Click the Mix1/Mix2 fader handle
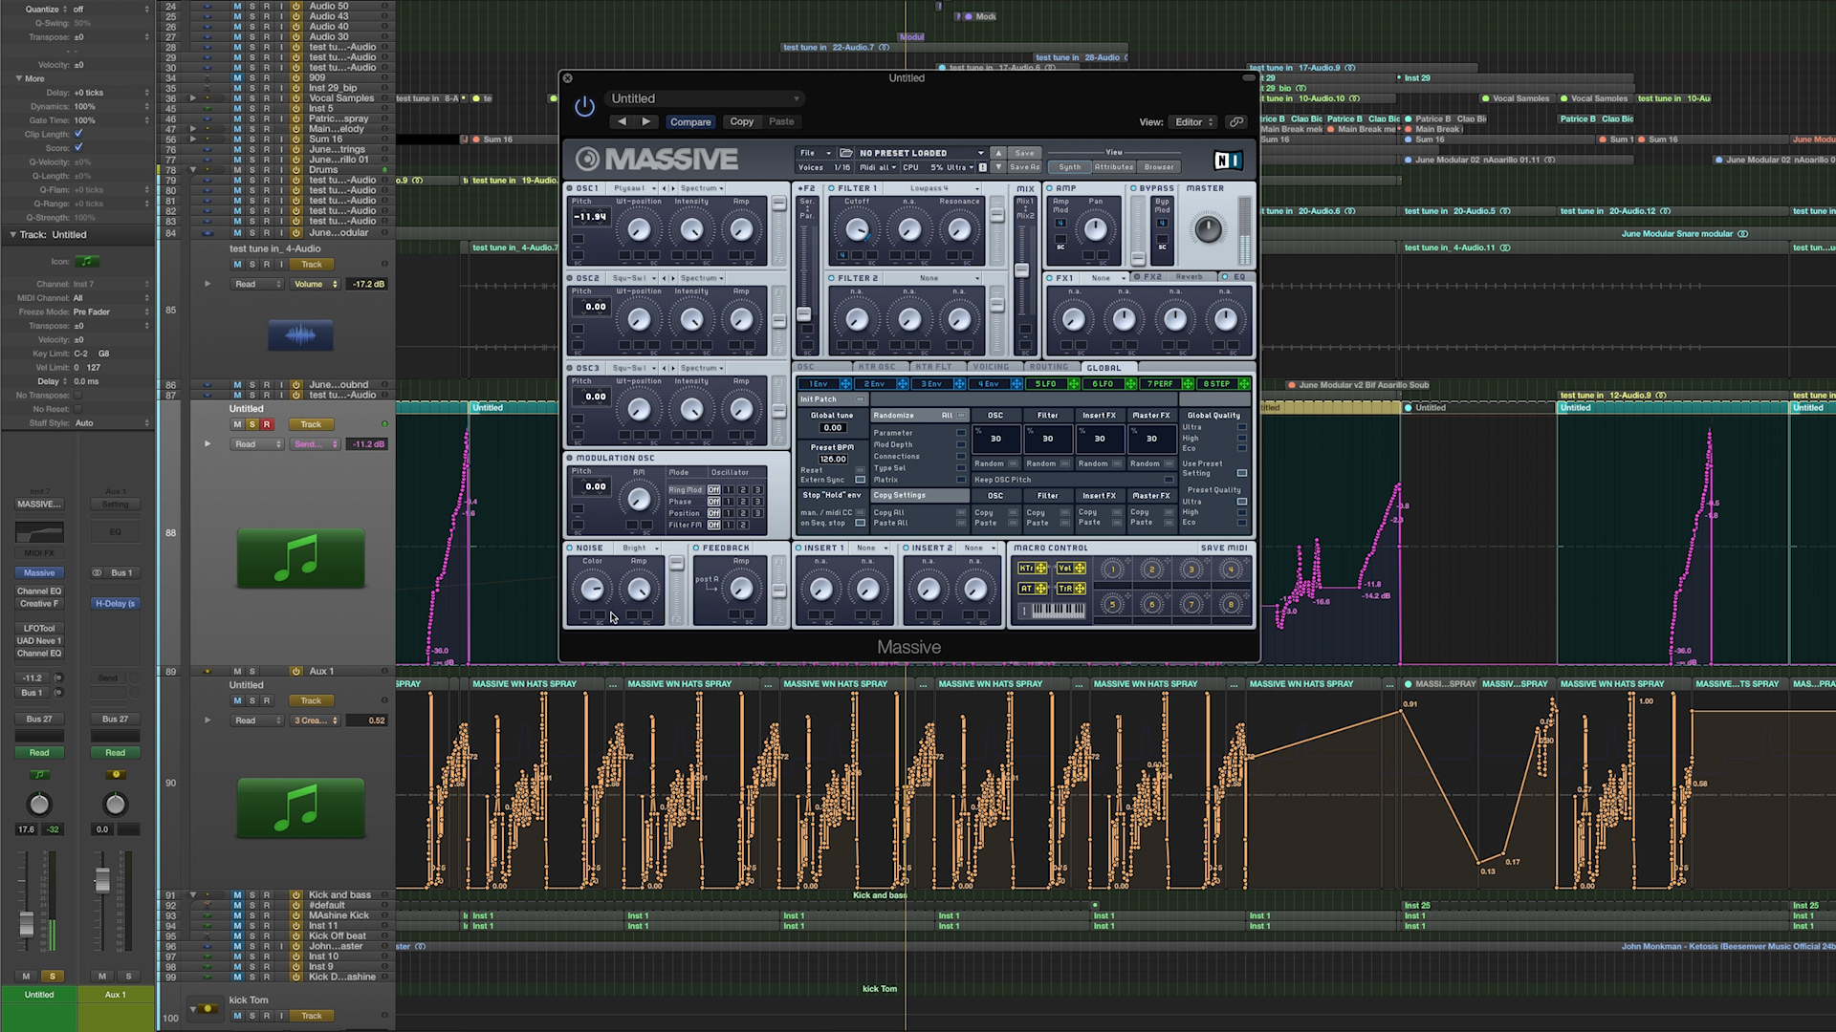 [x=1021, y=270]
